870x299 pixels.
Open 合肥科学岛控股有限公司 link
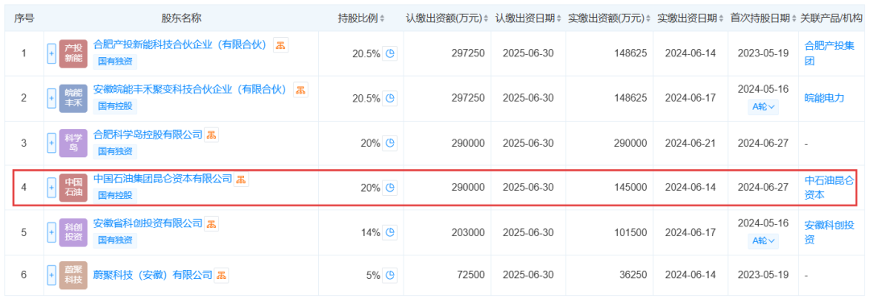pyautogui.click(x=147, y=134)
